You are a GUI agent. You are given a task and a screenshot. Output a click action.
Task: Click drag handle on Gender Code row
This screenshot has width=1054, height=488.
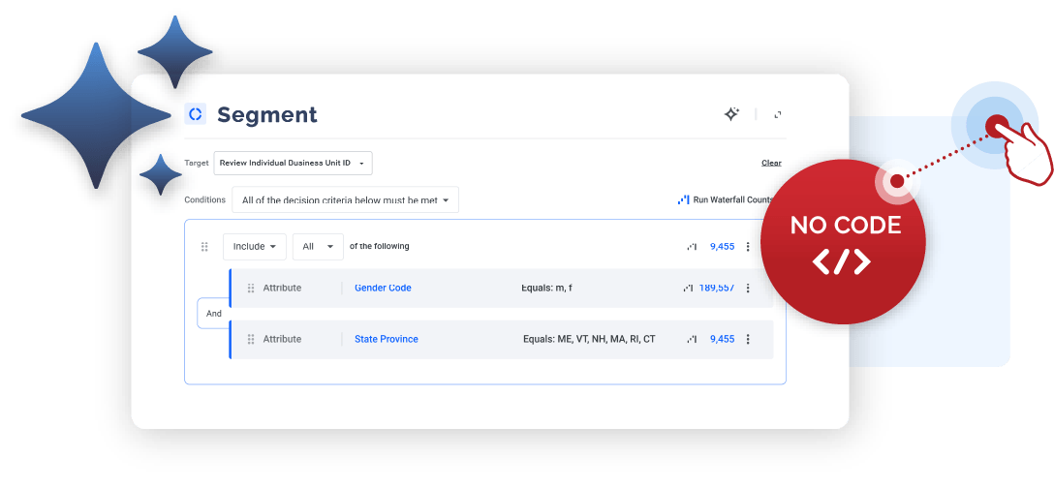coord(251,289)
